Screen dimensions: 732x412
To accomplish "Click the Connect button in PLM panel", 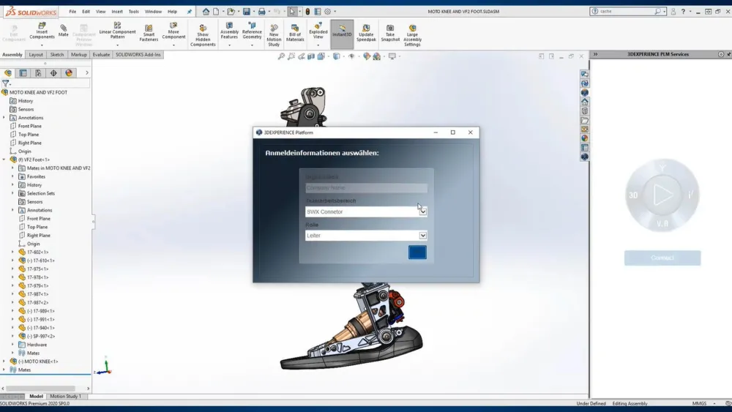I will pos(662,258).
